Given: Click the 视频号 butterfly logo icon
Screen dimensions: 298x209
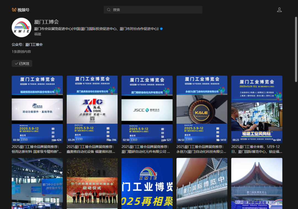Looking at the screenshot, I should (x=14, y=10).
